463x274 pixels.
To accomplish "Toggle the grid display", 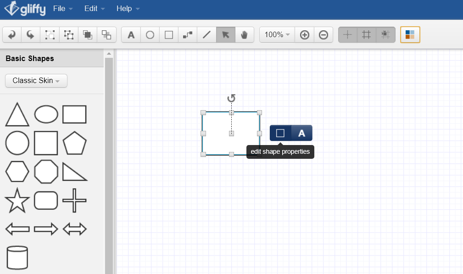I will click(x=367, y=35).
